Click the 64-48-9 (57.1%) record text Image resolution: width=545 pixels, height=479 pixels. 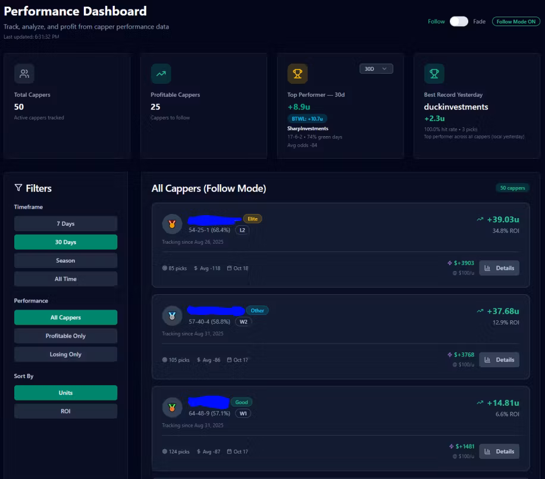click(209, 413)
